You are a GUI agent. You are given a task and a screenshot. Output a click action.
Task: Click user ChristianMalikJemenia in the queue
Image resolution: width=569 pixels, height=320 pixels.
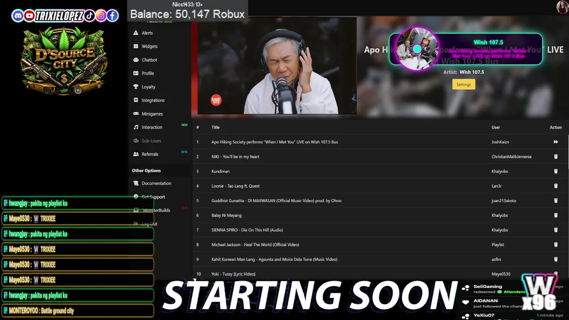pyautogui.click(x=511, y=156)
